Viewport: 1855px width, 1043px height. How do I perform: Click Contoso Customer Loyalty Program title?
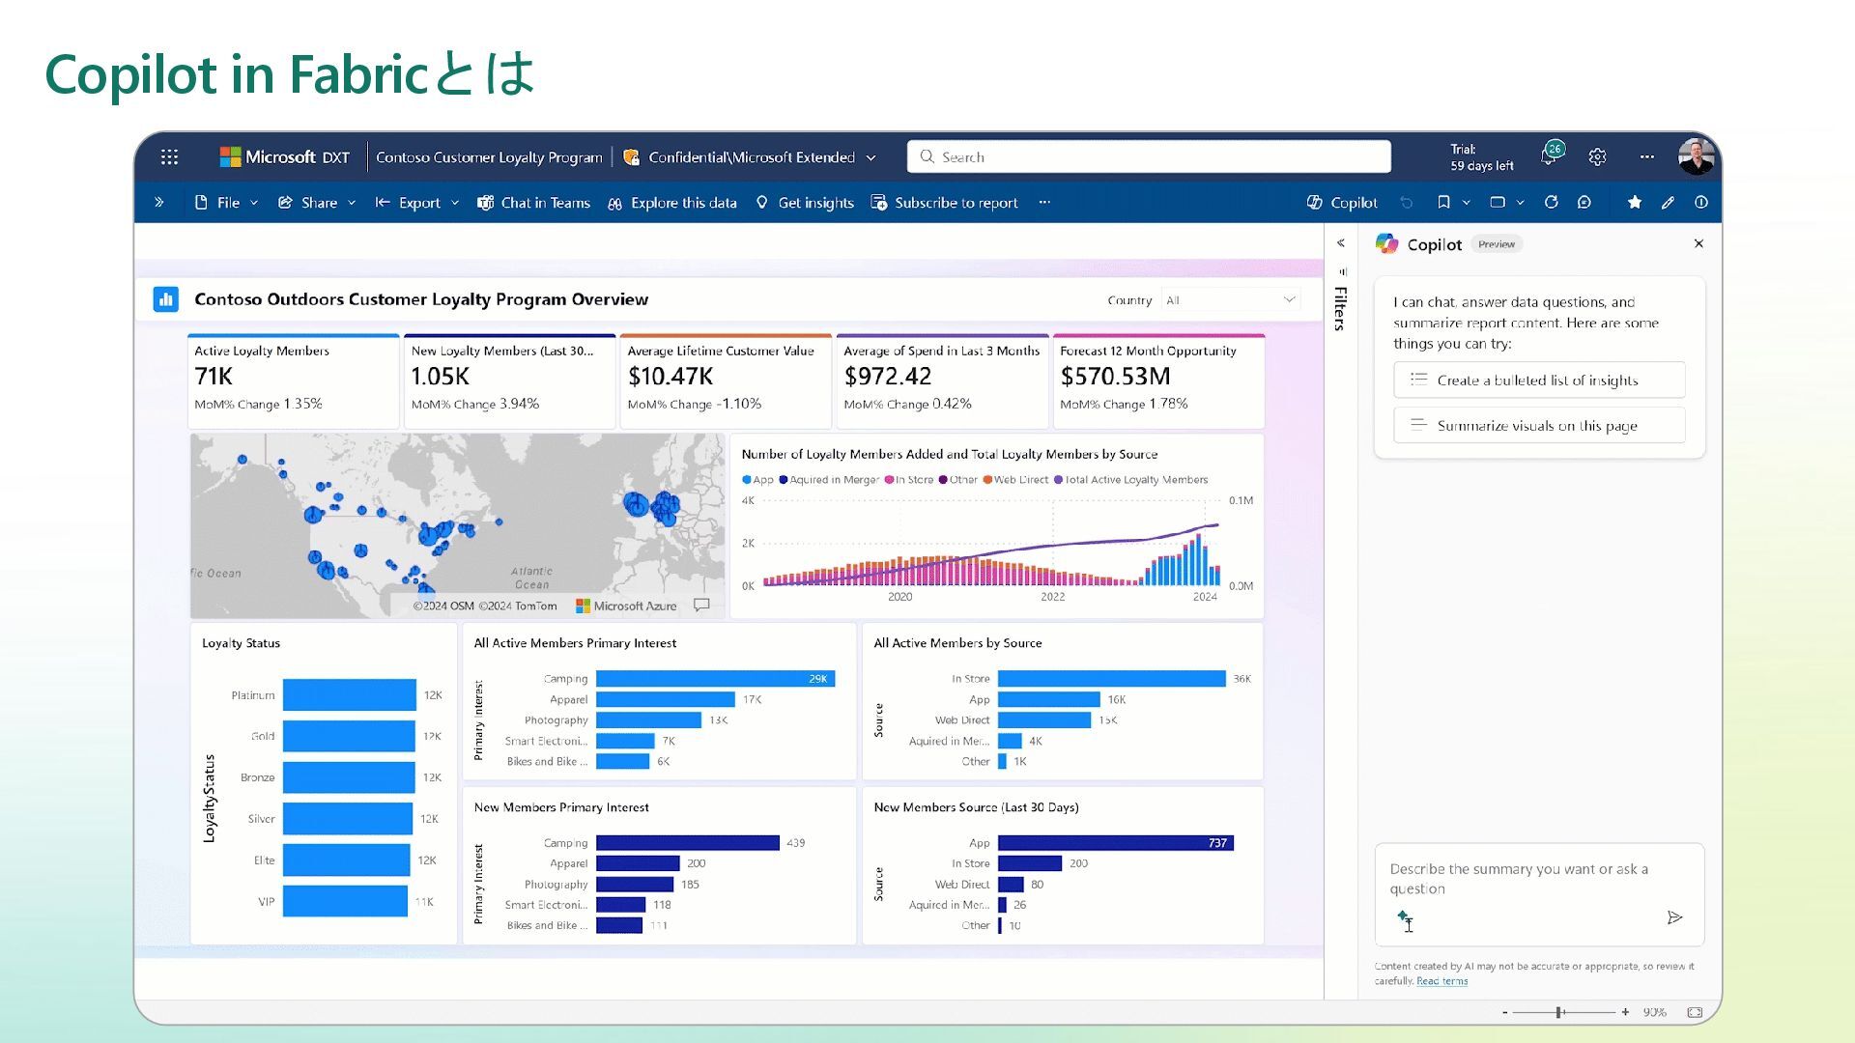click(489, 156)
